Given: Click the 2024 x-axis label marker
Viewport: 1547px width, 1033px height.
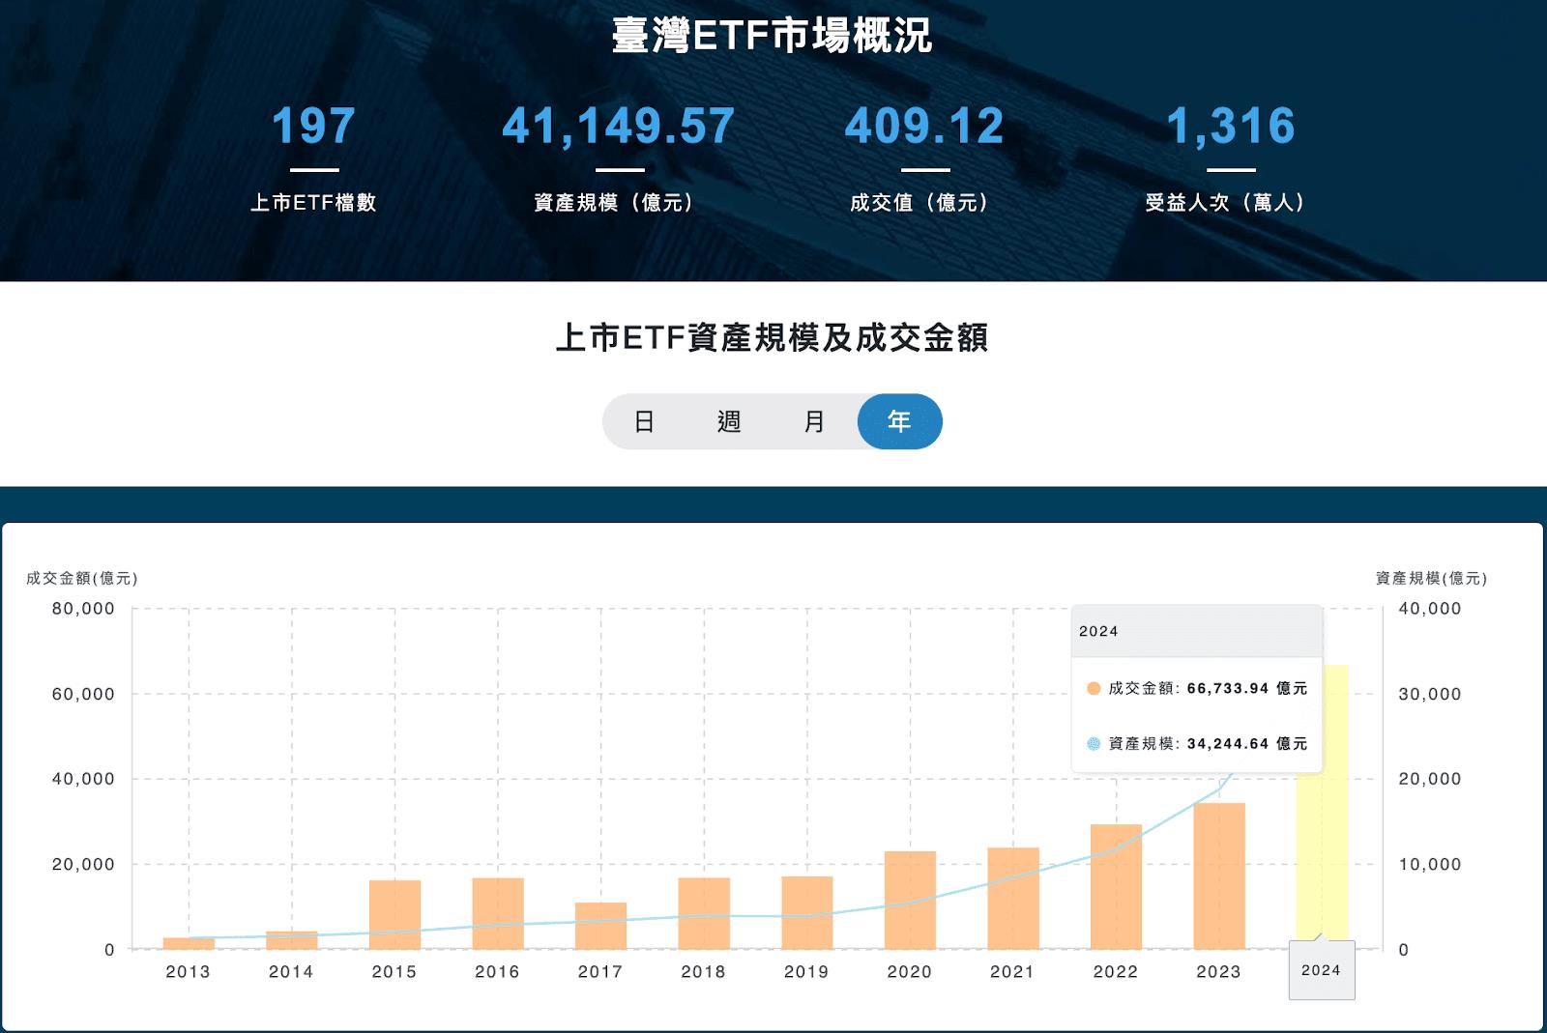Looking at the screenshot, I should (x=1321, y=970).
